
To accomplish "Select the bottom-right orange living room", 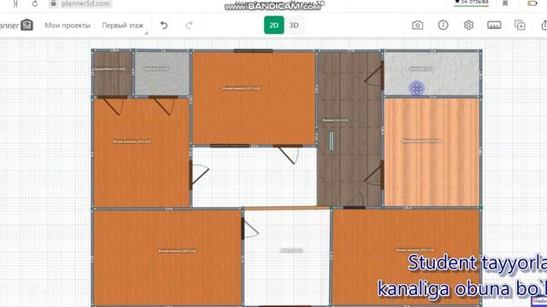I will [x=407, y=258].
